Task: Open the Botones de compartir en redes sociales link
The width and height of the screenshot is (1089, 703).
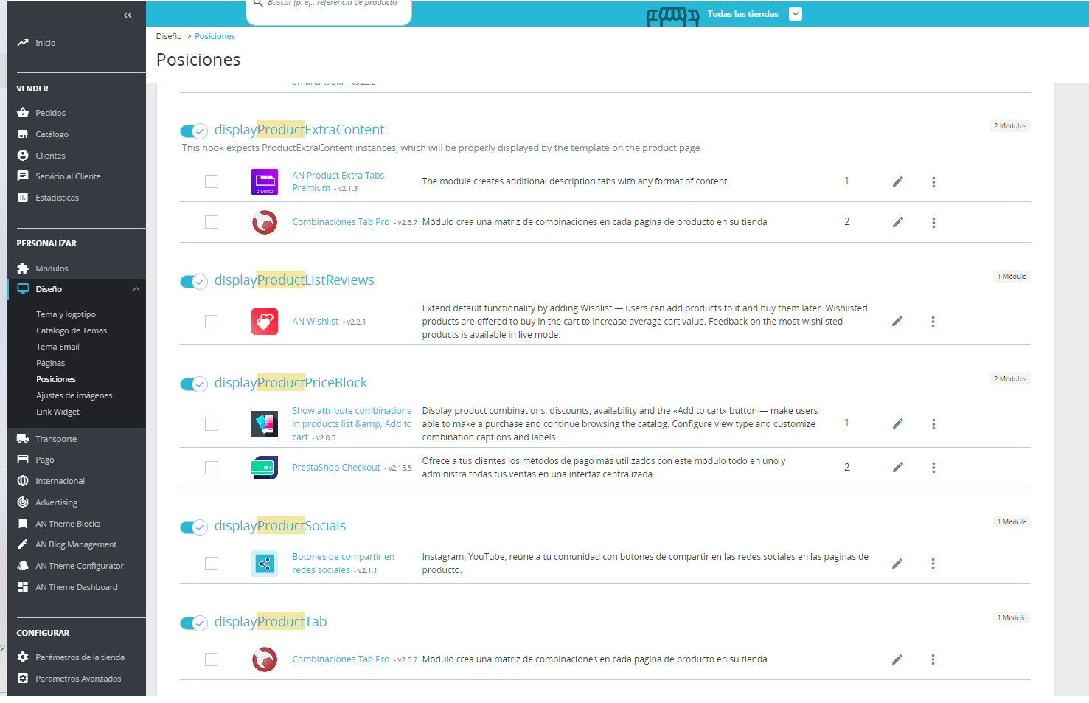Action: [343, 564]
